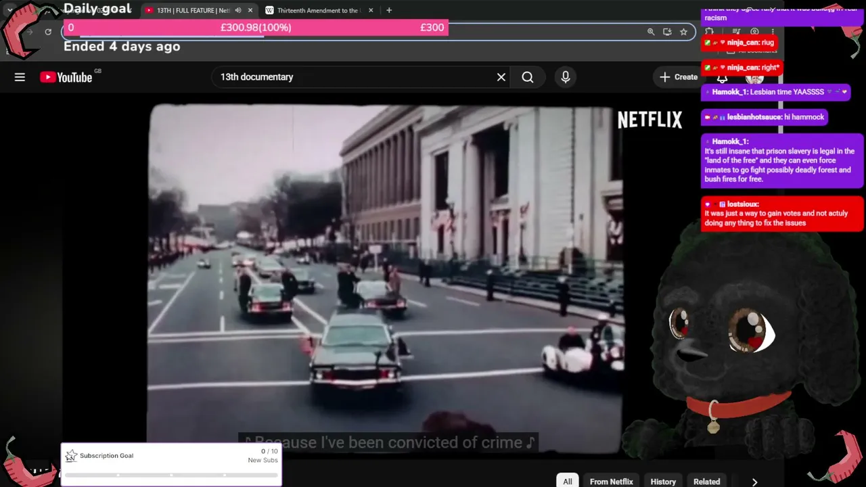Close the Thirteenth Amendment Wikipedia tab
The height and width of the screenshot is (487, 866).
pos(371,10)
